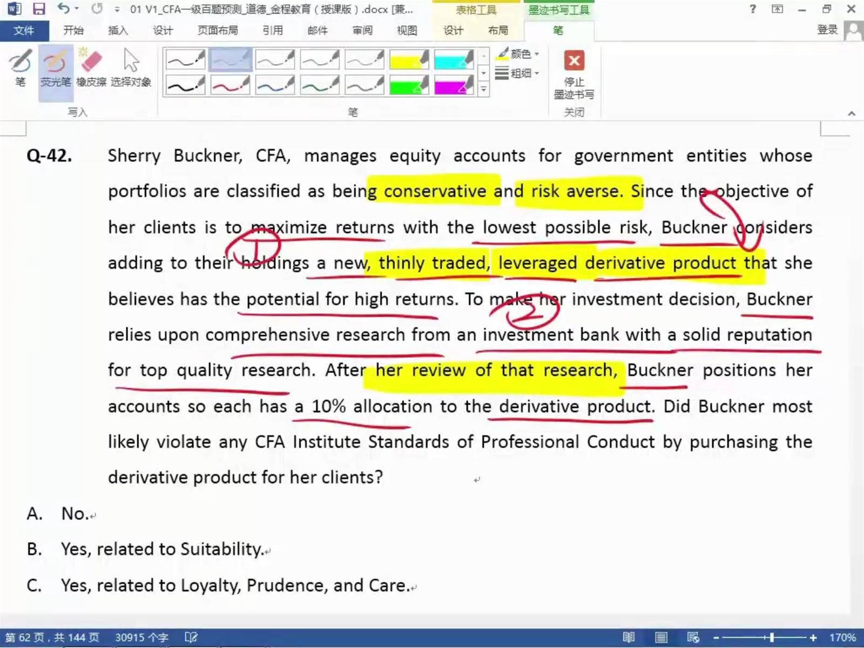Select the bright green highlighter swatch
The width and height of the screenshot is (864, 648).
[x=409, y=84]
